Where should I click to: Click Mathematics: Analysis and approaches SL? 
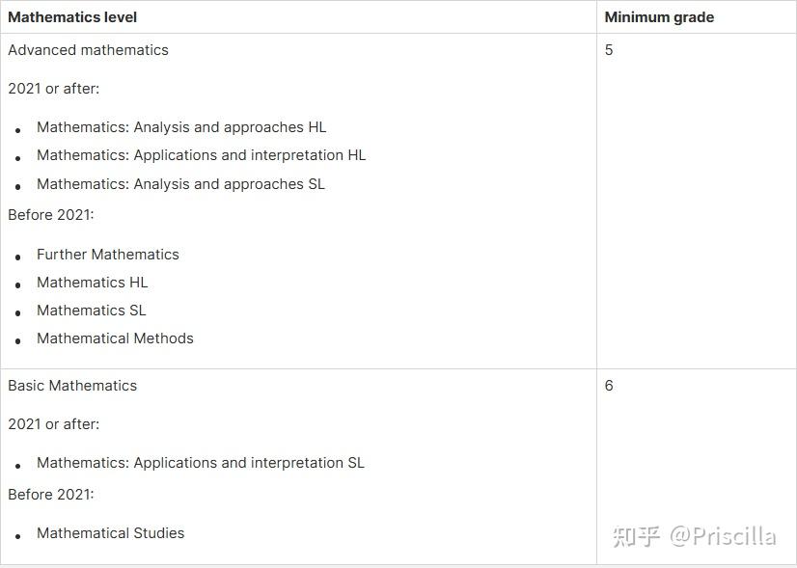pyautogui.click(x=180, y=184)
